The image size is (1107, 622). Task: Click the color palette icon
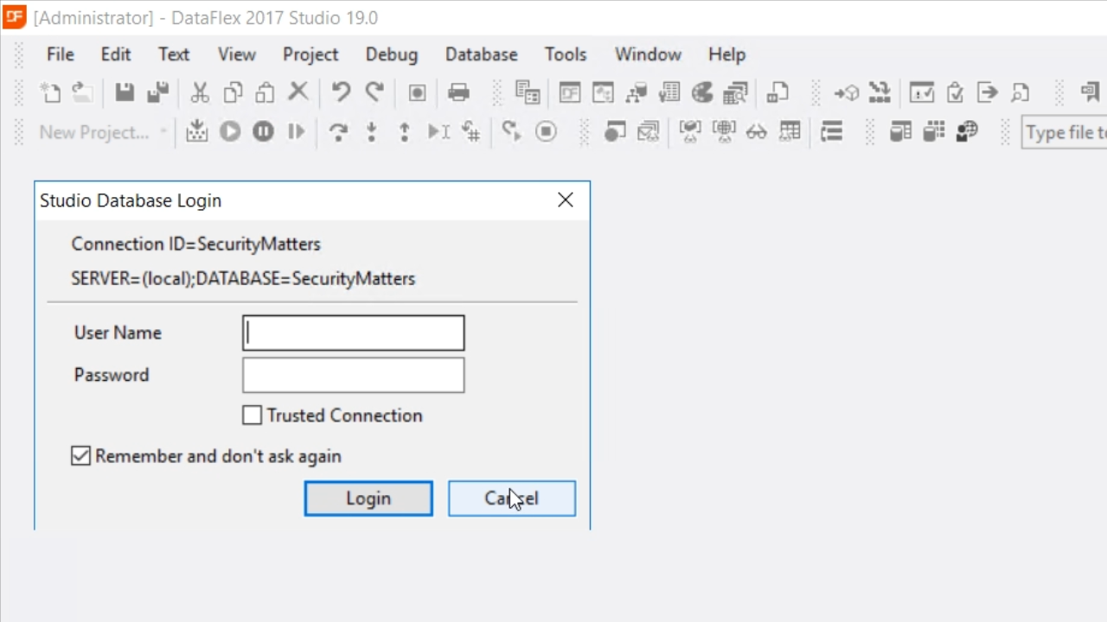(702, 92)
